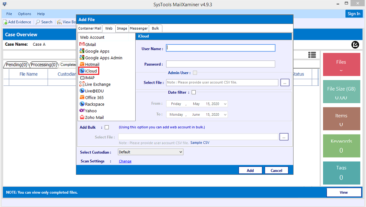
Task: Open the Help menu
Action: click(x=41, y=14)
